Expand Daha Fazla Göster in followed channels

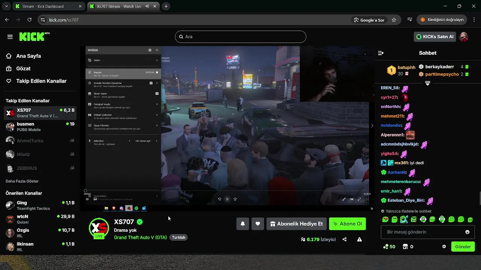(x=22, y=181)
